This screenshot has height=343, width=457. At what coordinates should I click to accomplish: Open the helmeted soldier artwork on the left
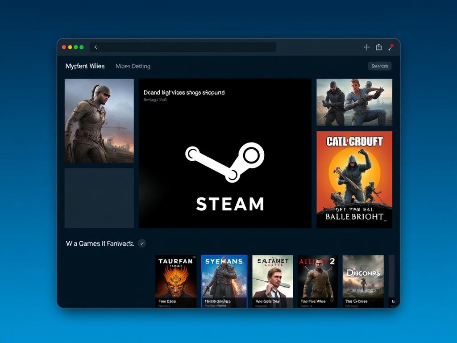click(99, 121)
